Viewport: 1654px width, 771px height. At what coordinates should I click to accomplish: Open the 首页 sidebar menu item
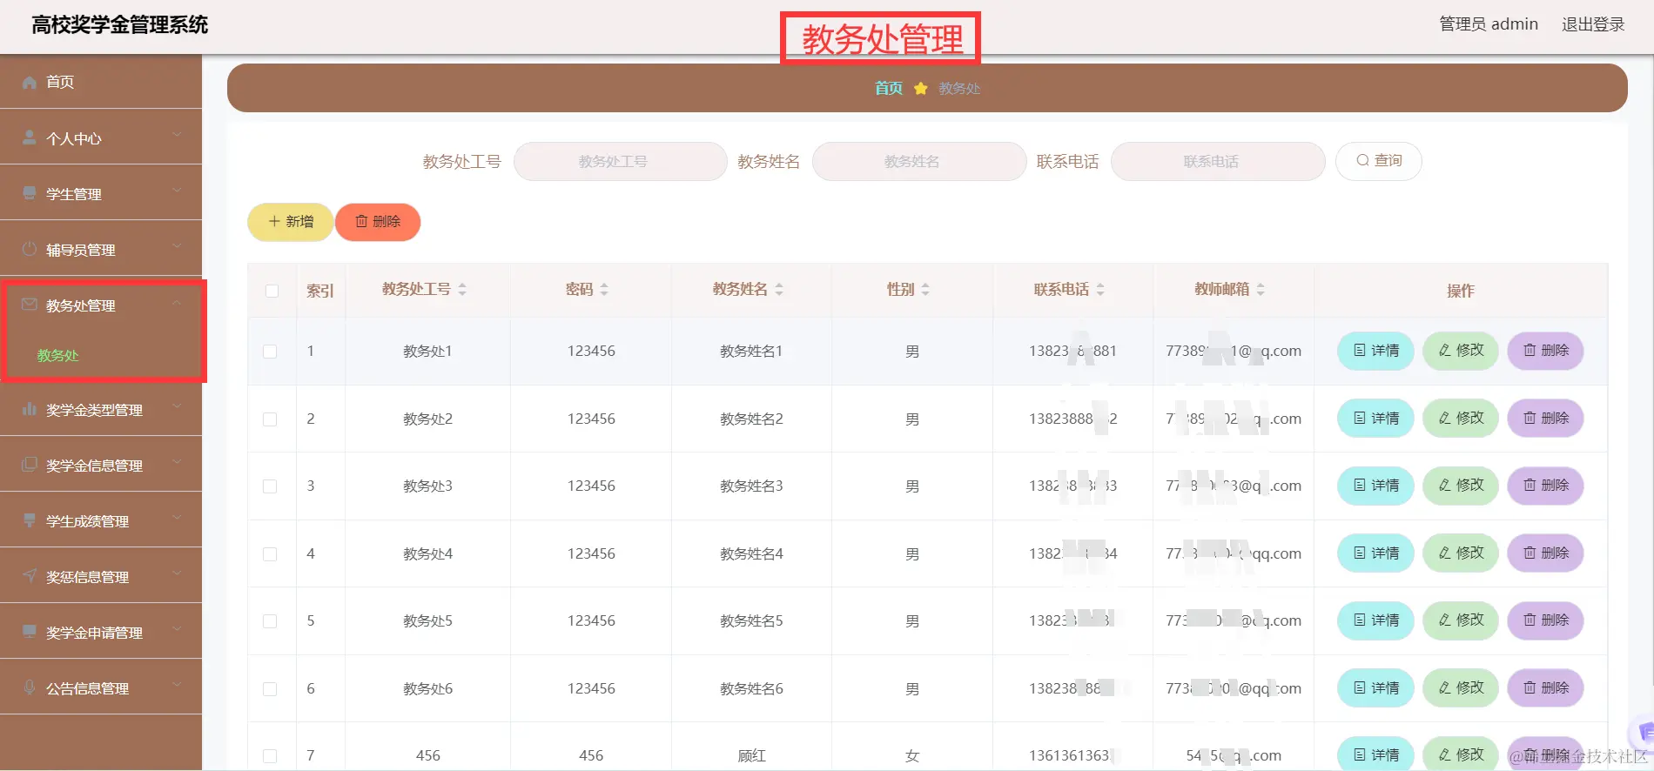point(101,82)
